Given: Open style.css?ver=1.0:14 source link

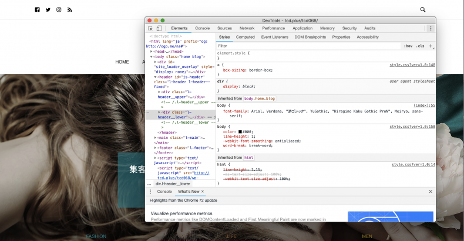Looking at the screenshot, I should [x=413, y=165].
